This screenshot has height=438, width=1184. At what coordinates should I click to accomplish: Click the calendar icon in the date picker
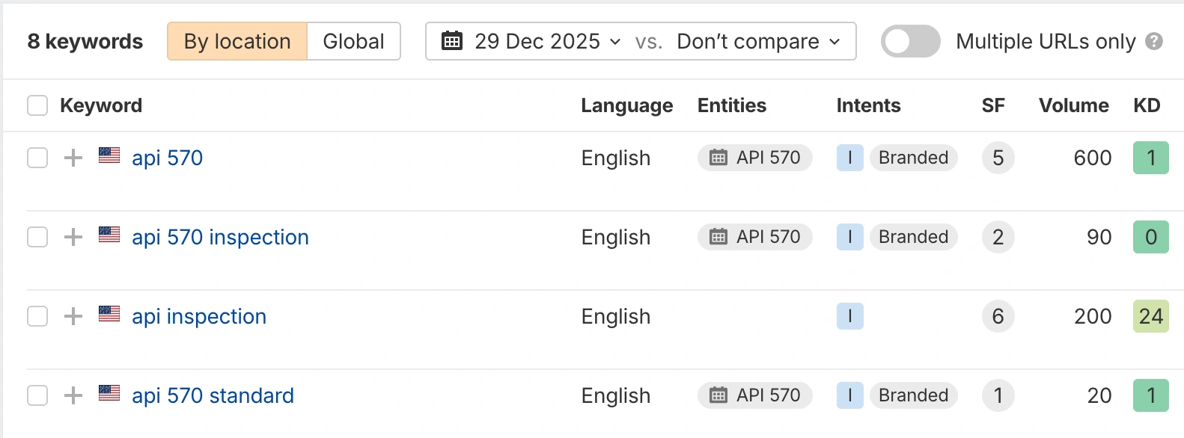pos(451,41)
